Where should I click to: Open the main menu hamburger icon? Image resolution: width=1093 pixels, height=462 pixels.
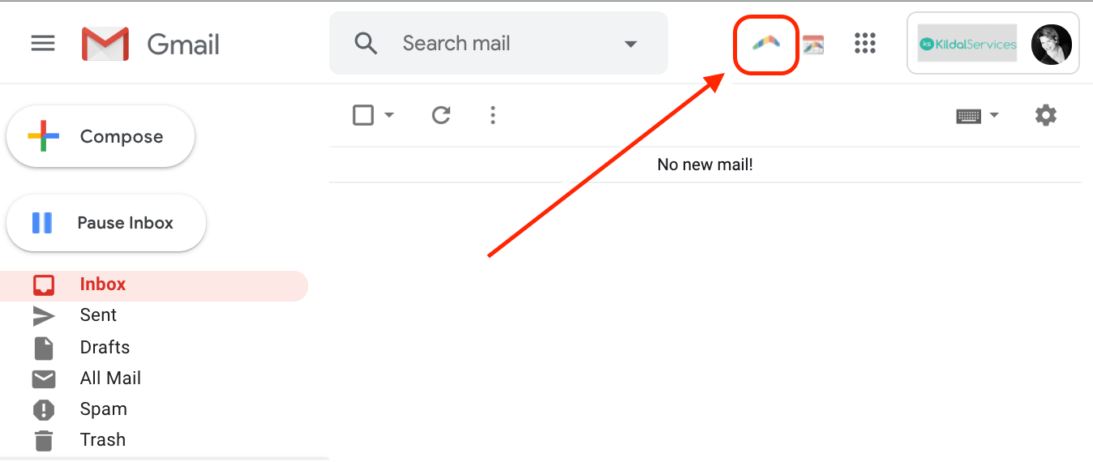tap(43, 43)
